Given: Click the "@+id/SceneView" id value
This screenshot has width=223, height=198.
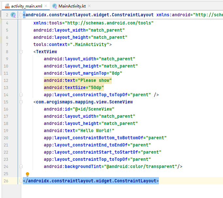Looking at the screenshot, I should coord(94,109).
